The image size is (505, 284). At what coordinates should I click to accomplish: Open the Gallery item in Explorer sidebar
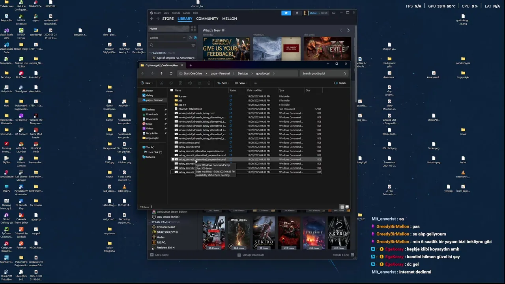[150, 95]
